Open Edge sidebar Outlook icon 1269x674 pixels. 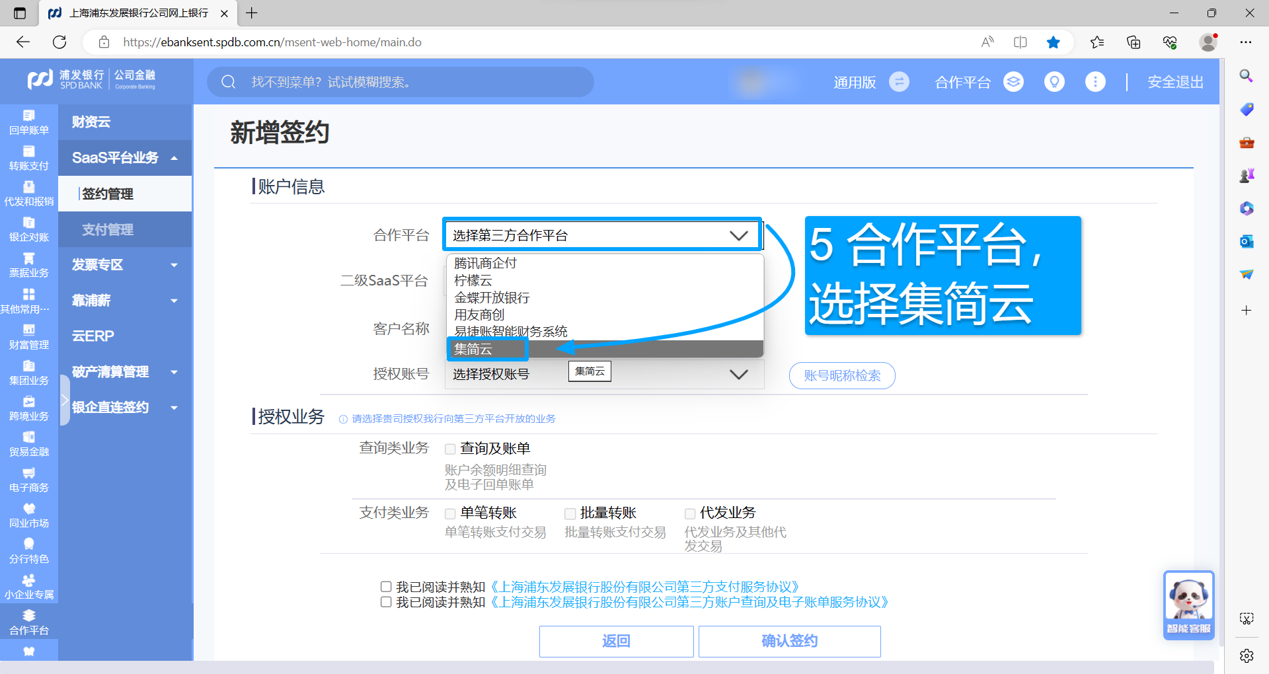(x=1247, y=241)
